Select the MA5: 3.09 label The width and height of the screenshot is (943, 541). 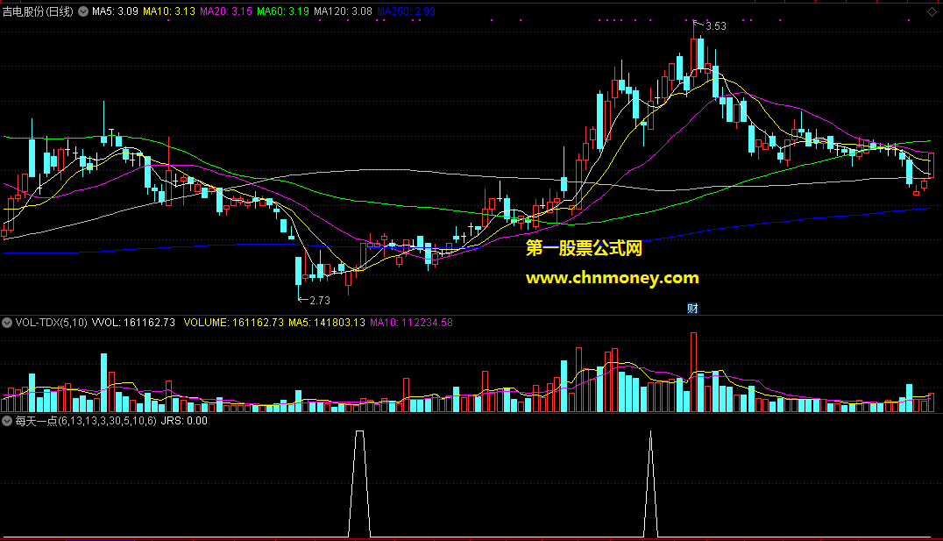[115, 11]
